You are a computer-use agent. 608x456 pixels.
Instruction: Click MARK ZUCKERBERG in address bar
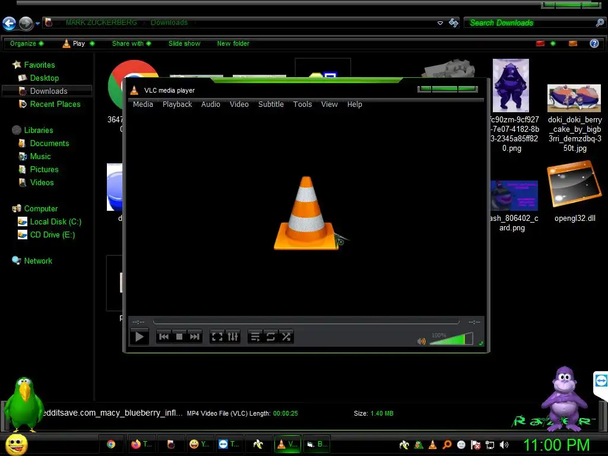coord(101,23)
